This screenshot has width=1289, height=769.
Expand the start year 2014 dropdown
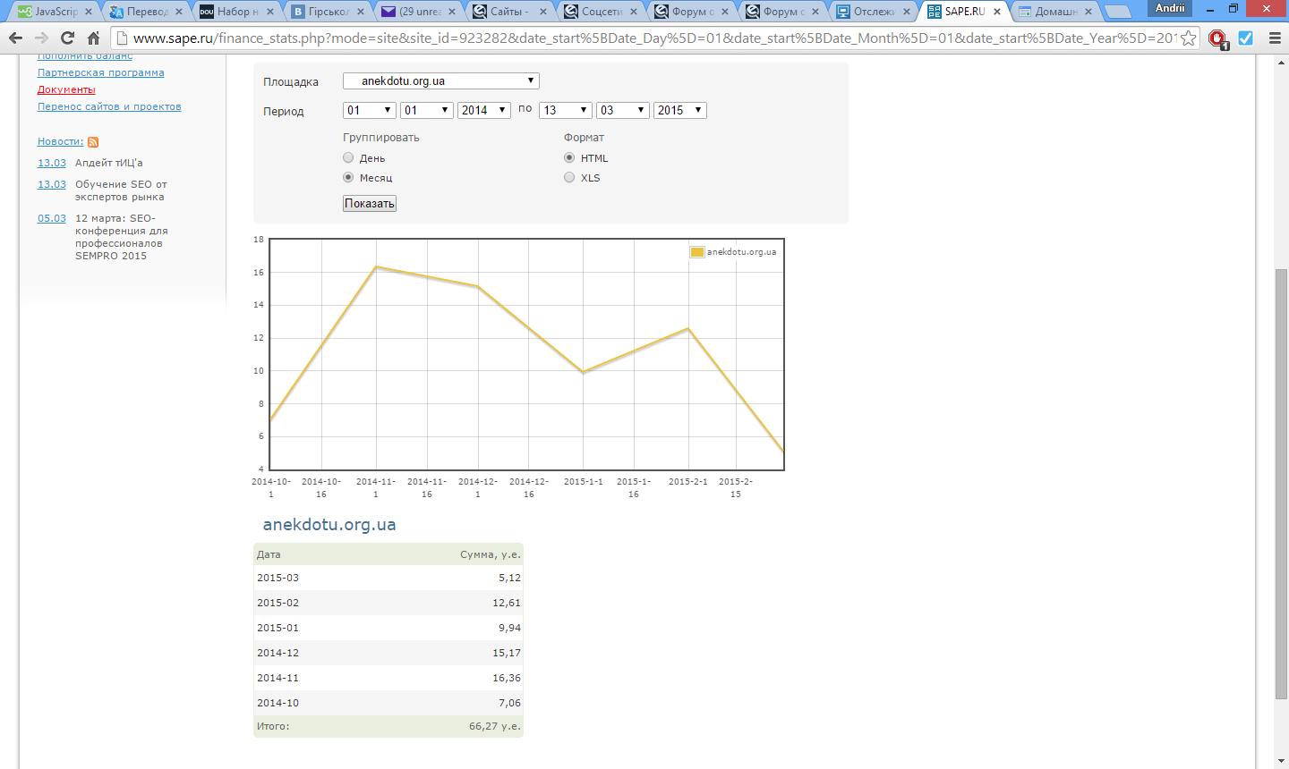(483, 111)
